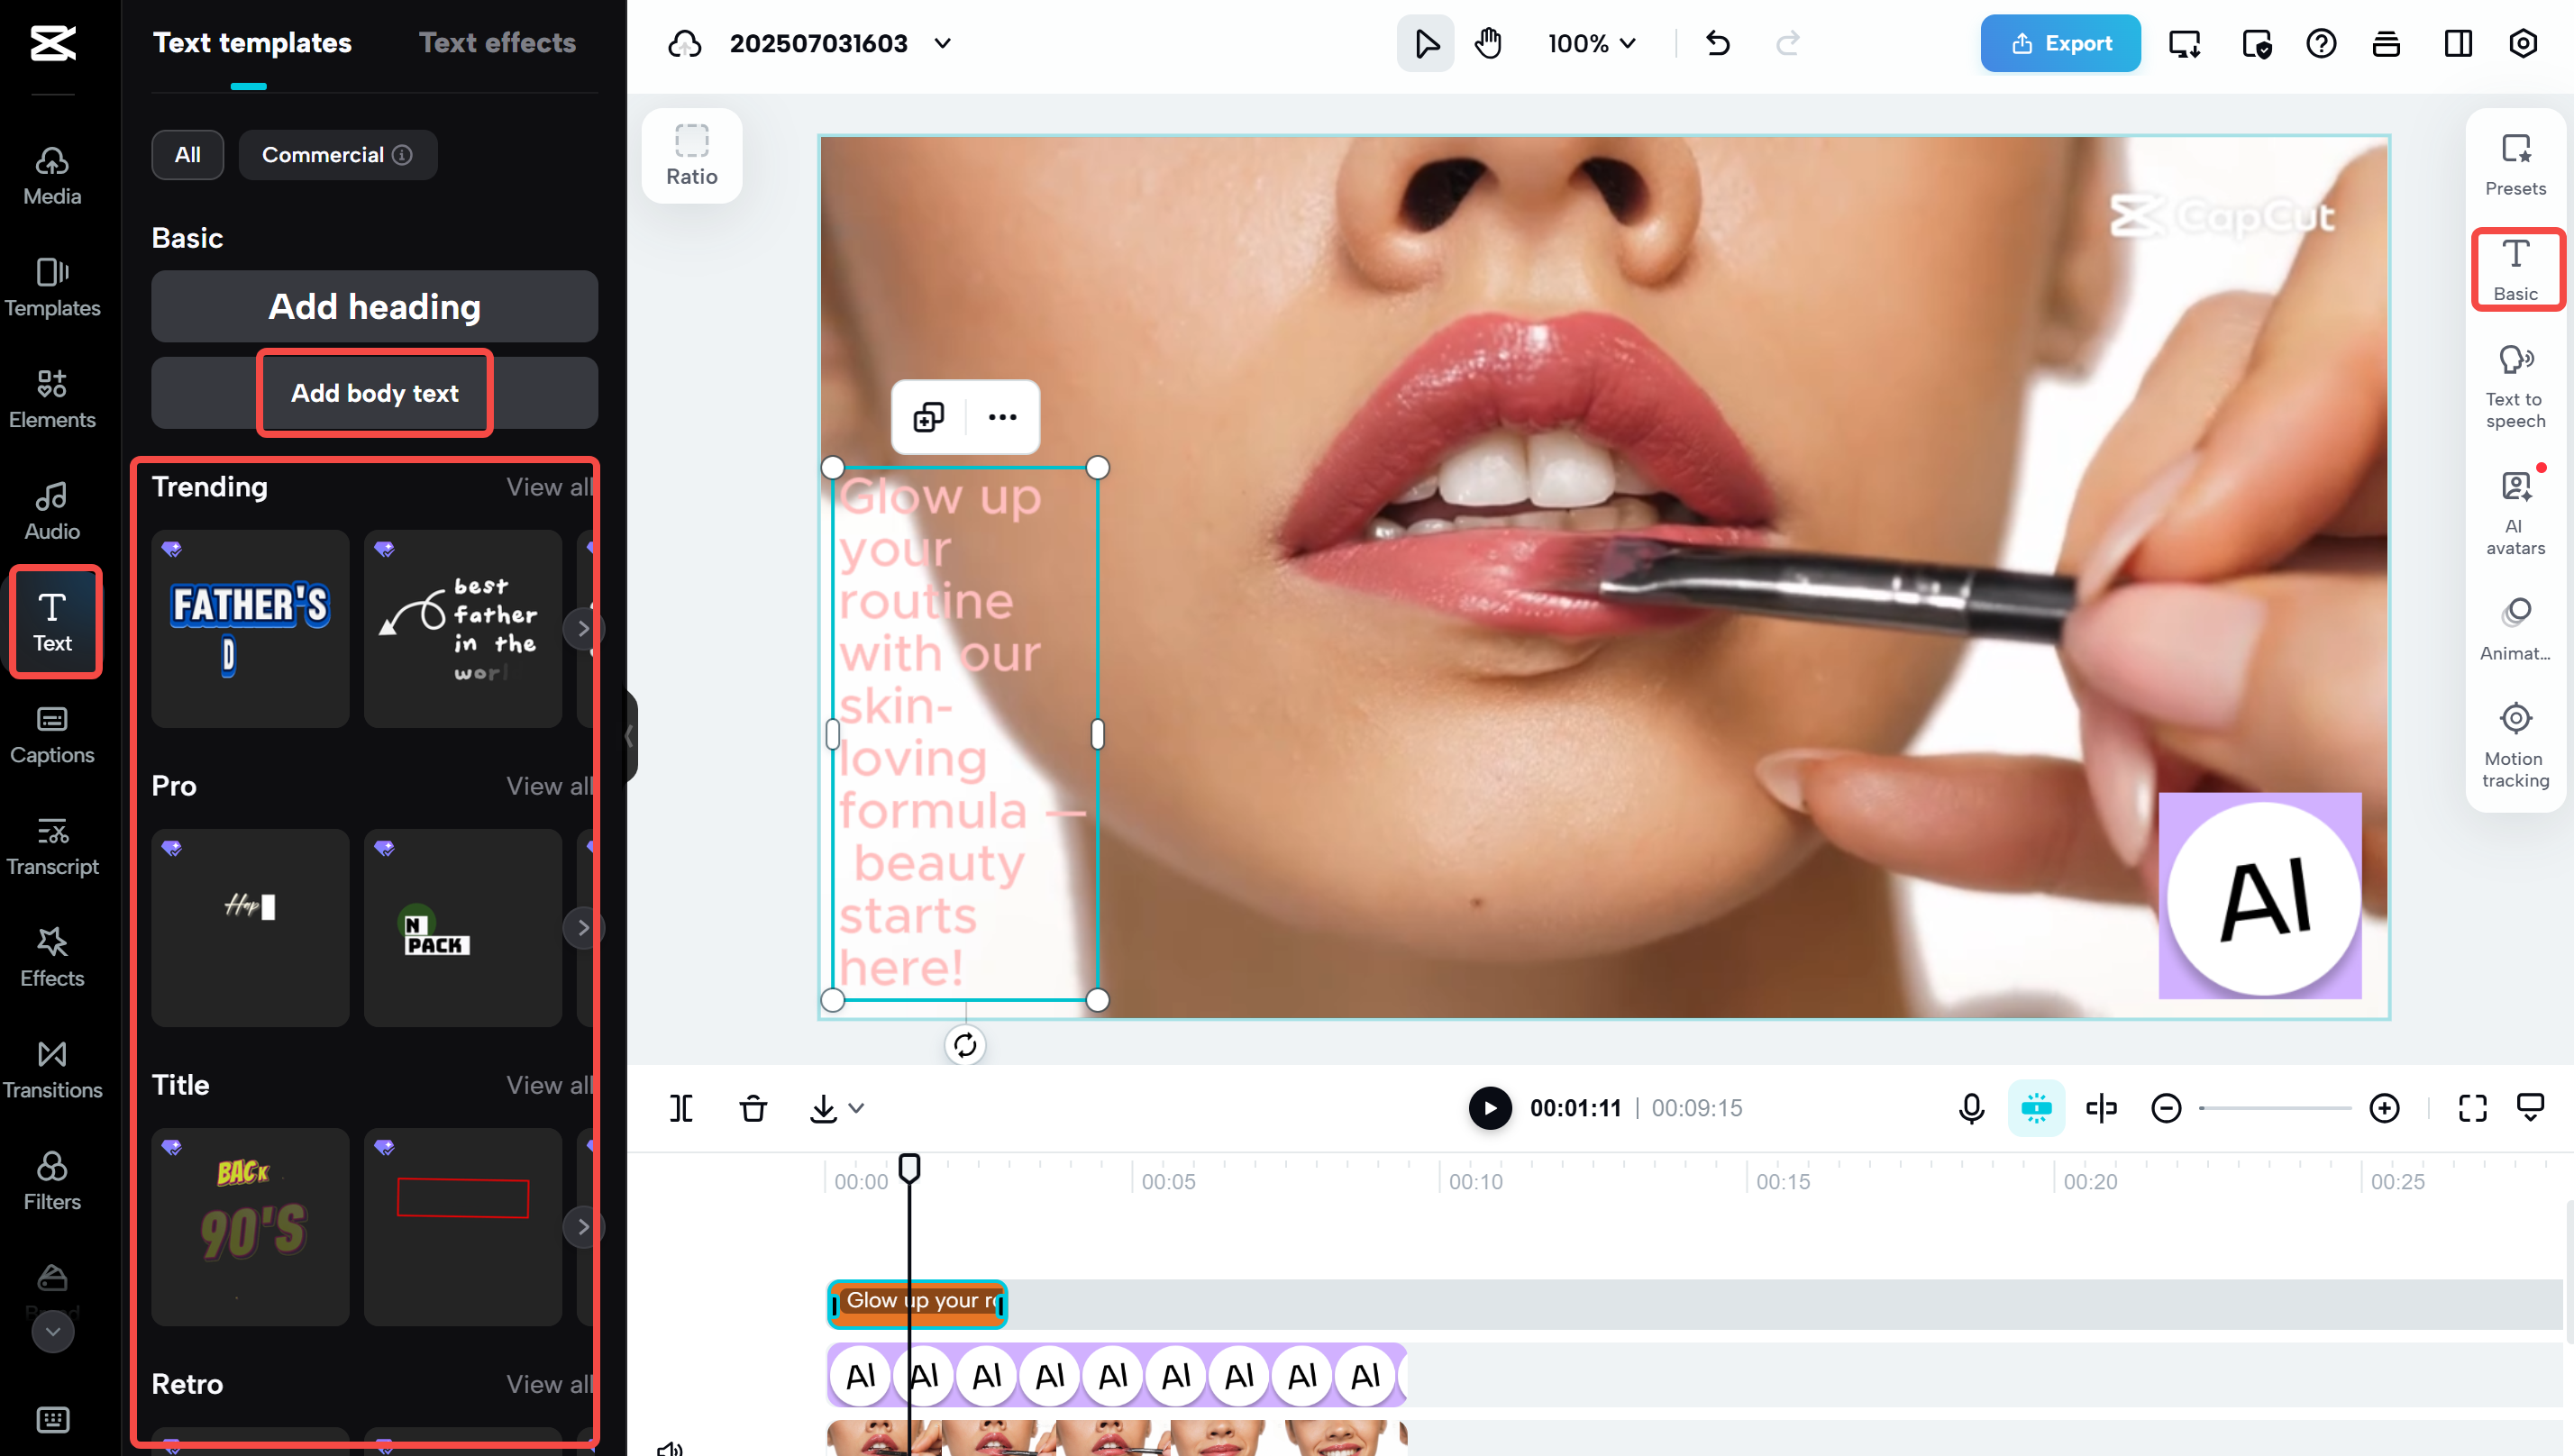2574x1456 pixels.
Task: Click Add heading button
Action: (x=374, y=306)
